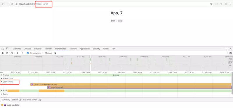Uncheck the Screenshots checkbox
This screenshot has width=233, height=108.
(x=28, y=53)
